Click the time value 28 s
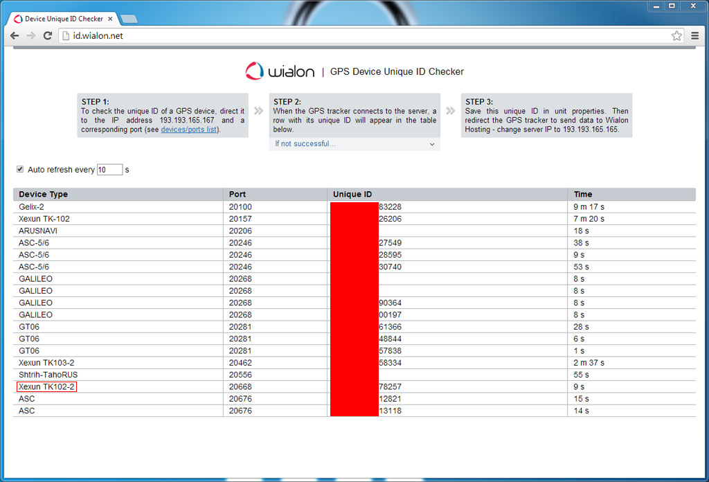This screenshot has height=482, width=709. [x=581, y=326]
